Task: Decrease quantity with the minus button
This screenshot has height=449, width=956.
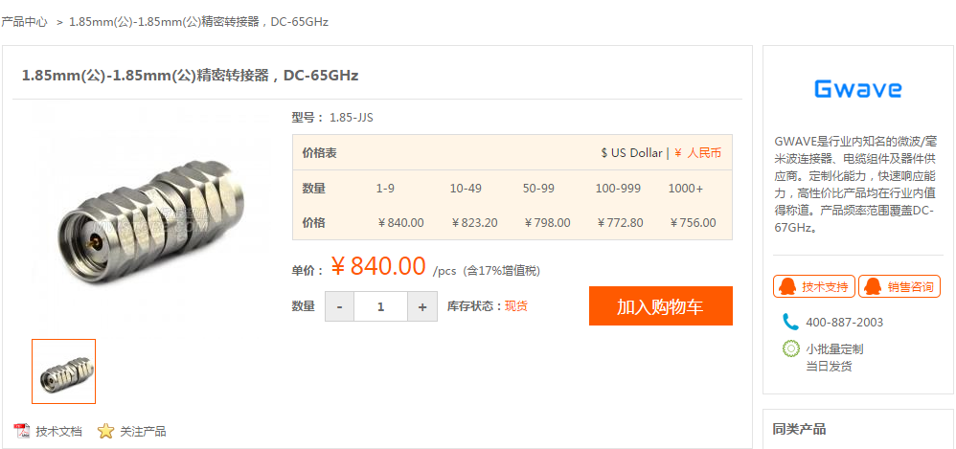Action: pos(339,306)
